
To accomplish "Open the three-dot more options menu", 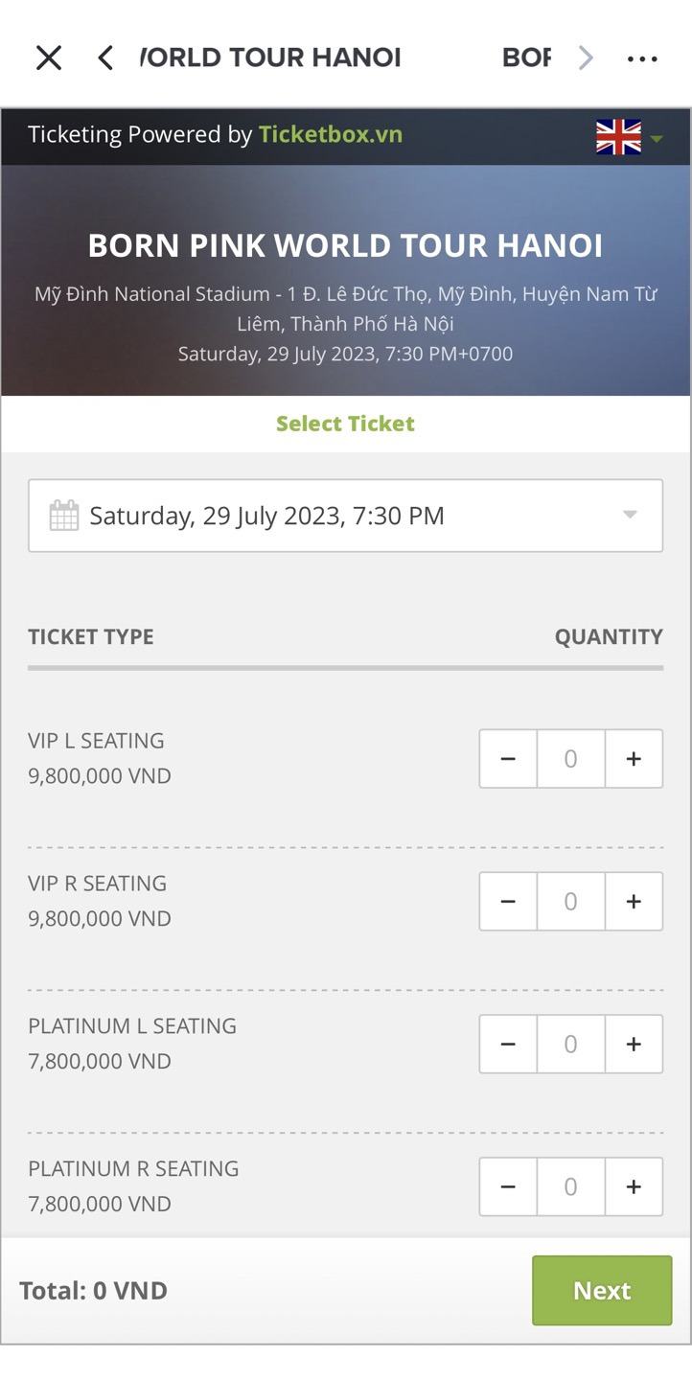I will pos(642,58).
